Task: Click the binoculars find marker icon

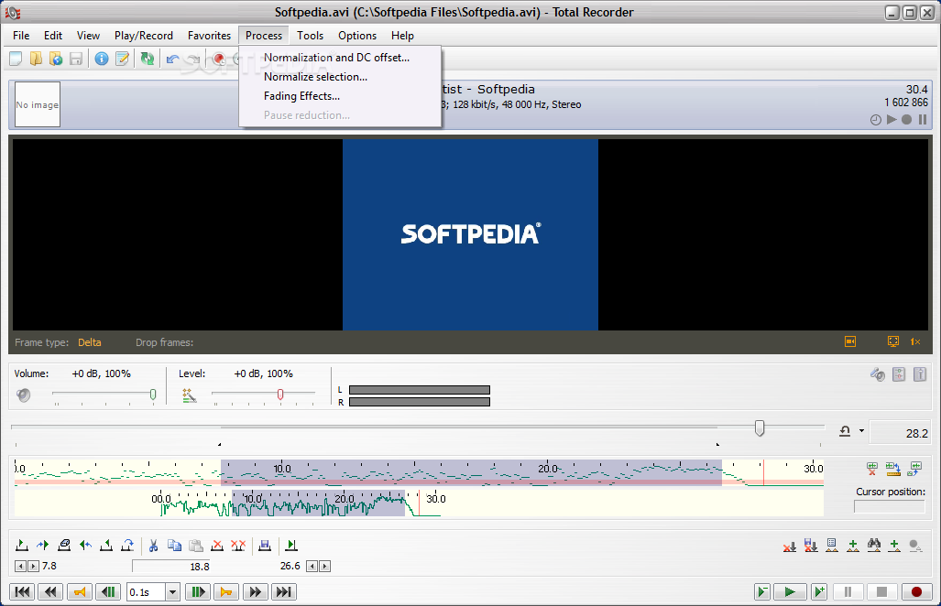Action: 874,545
